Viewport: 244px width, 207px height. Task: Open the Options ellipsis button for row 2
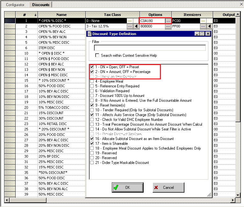click(168, 26)
